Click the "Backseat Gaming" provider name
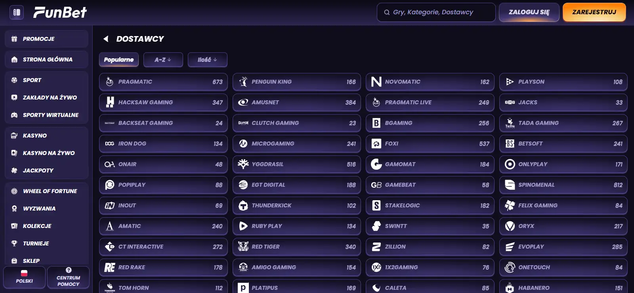This screenshot has width=634, height=293. coord(146,123)
